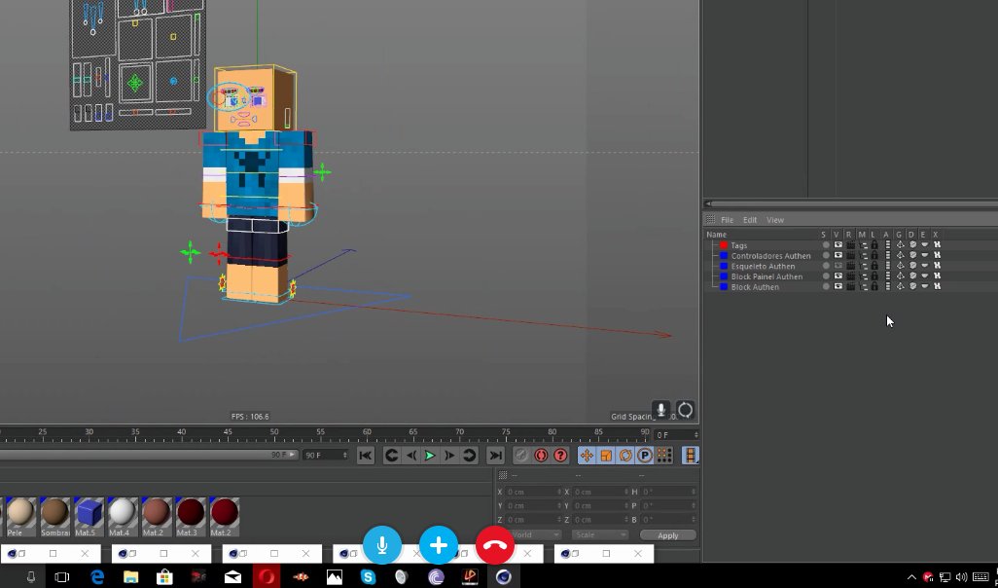Image resolution: width=998 pixels, height=588 pixels.
Task: Select the Mat.3 dark red material
Action: [x=191, y=516]
